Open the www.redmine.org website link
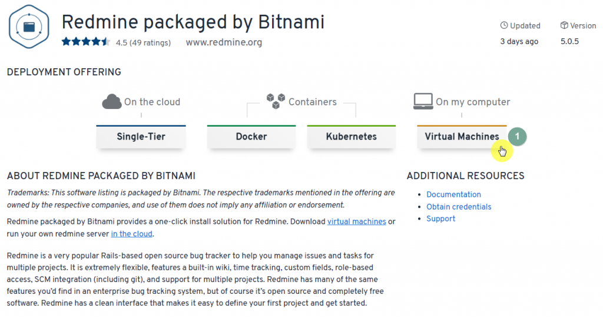 (x=224, y=42)
